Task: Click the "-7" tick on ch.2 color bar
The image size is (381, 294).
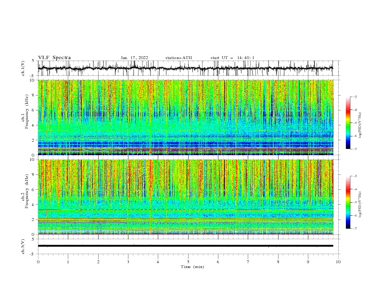Action: pyautogui.click(x=355, y=229)
